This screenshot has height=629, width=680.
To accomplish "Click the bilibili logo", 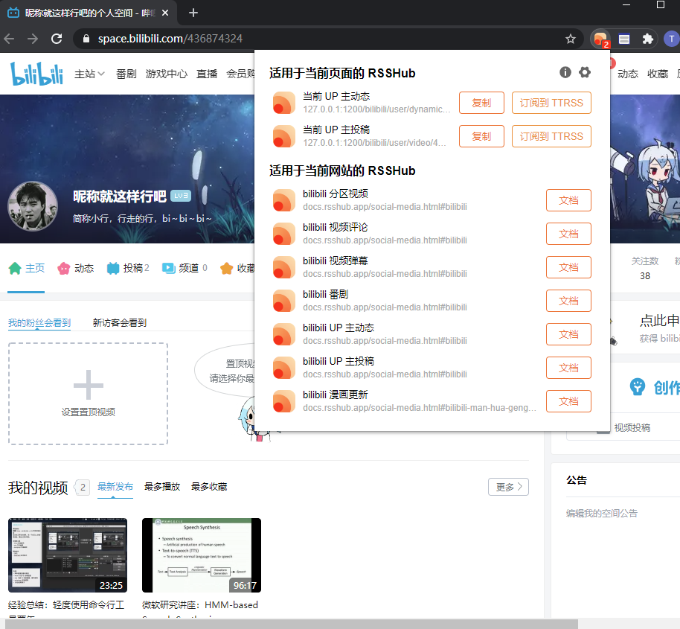I will 37,74.
